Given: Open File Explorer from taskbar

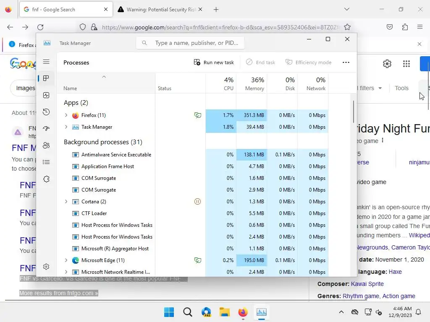Looking at the screenshot, I should [x=224, y=312].
